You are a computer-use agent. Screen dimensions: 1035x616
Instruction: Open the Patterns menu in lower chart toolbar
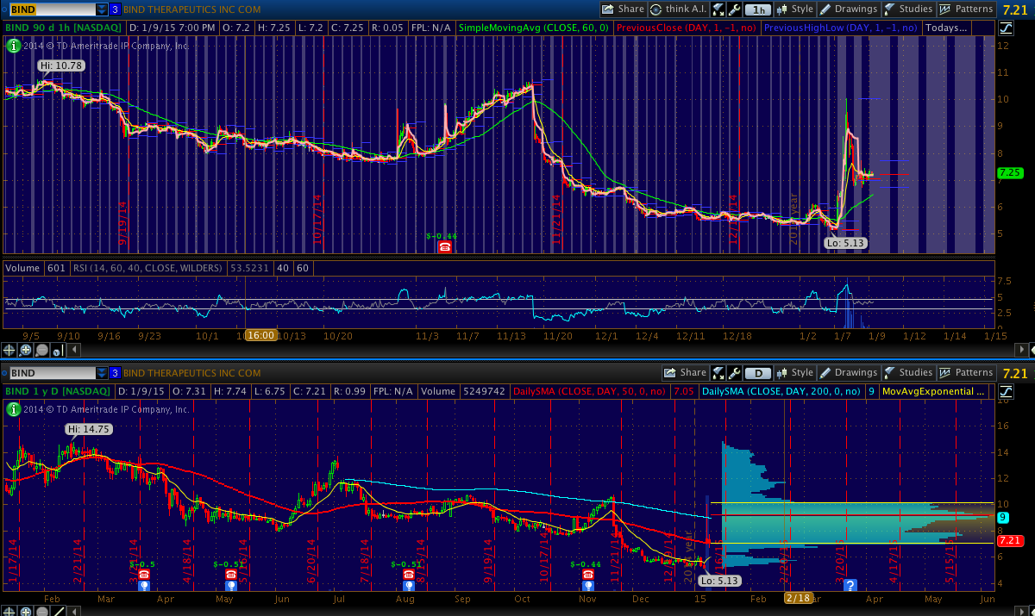coord(966,373)
